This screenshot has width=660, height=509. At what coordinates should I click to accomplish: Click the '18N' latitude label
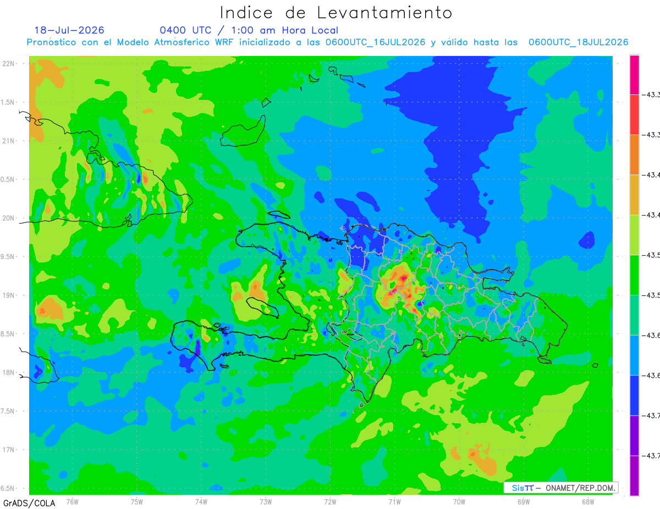pos(9,373)
